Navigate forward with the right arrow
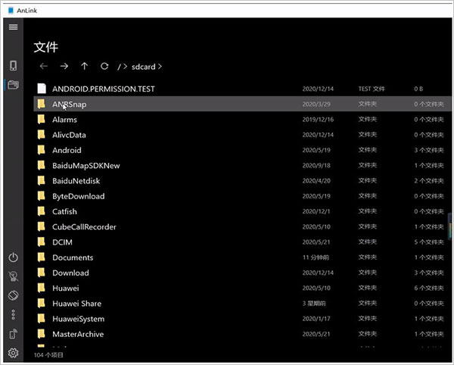Viewport: 454px width, 365px height. coord(64,67)
